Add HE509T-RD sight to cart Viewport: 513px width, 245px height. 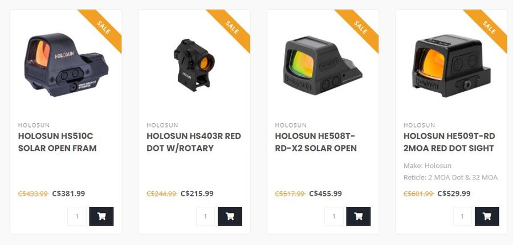point(487,216)
